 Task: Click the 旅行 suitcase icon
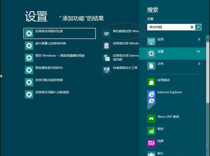point(151,154)
